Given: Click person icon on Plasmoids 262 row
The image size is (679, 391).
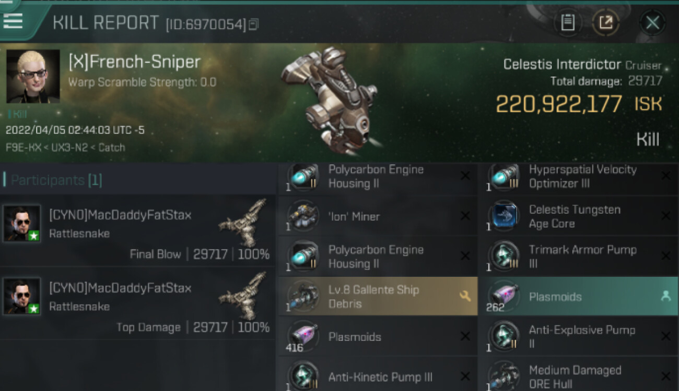Looking at the screenshot, I should coord(665,296).
